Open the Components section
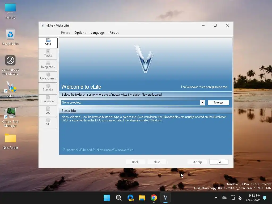The width and height of the screenshot is (272, 204). (x=48, y=77)
